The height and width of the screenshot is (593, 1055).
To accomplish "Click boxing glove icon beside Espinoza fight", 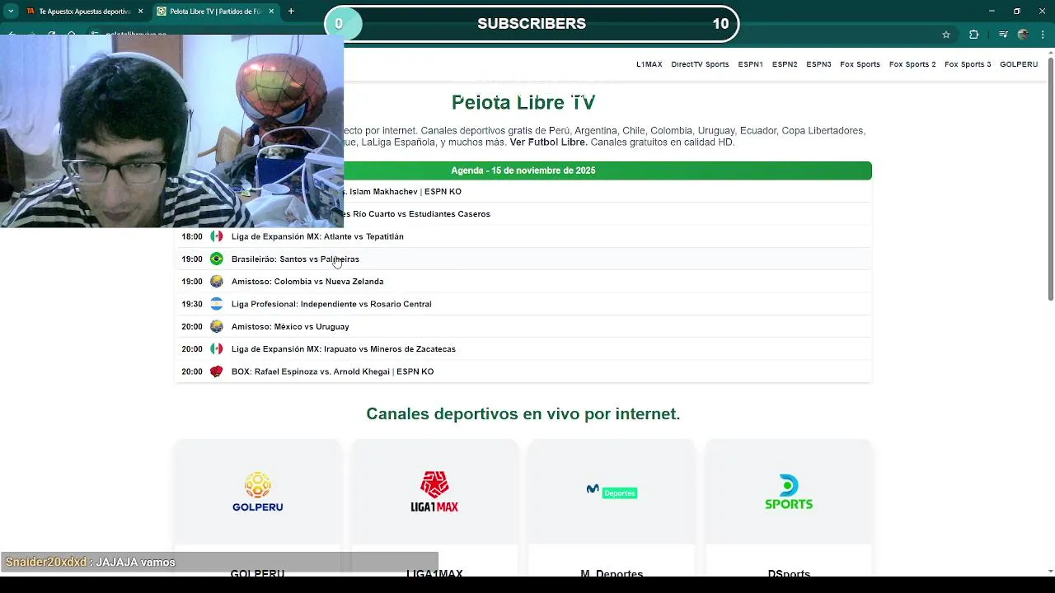I will [x=217, y=371].
